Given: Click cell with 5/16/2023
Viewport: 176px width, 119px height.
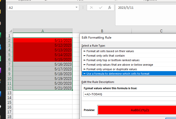Looking at the screenshot, I should pyautogui.click(x=43, y=64).
